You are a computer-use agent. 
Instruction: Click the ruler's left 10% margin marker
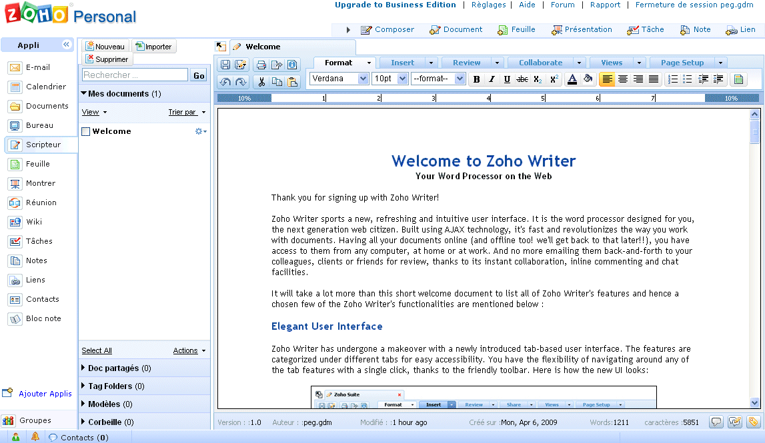click(244, 99)
